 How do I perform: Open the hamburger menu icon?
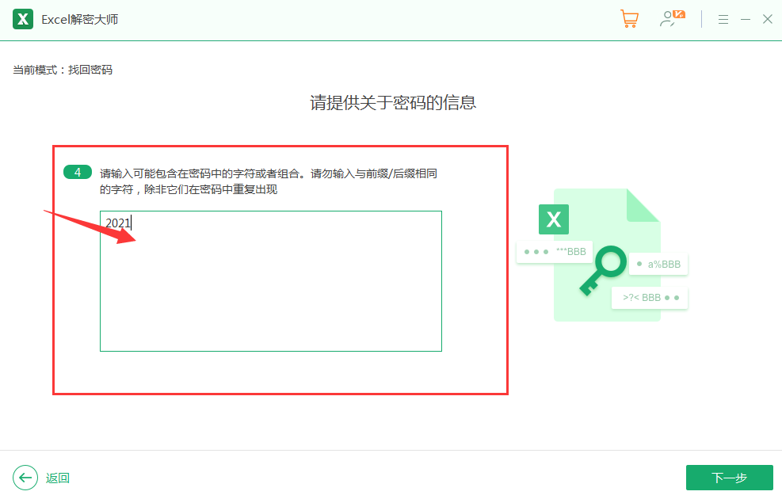723,20
